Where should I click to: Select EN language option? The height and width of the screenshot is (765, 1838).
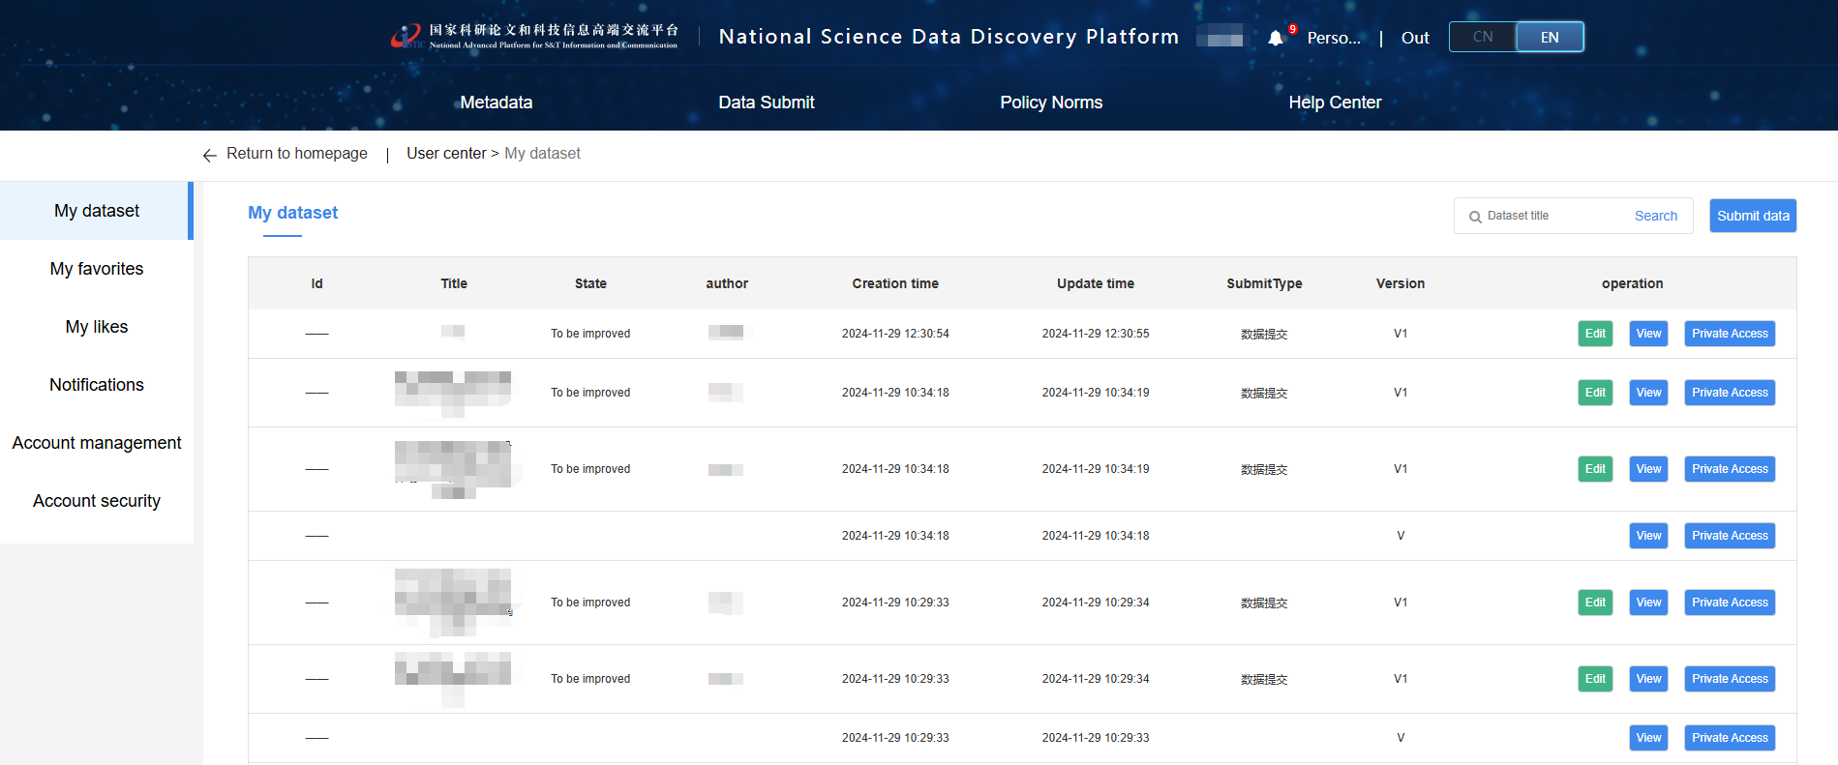pos(1549,37)
